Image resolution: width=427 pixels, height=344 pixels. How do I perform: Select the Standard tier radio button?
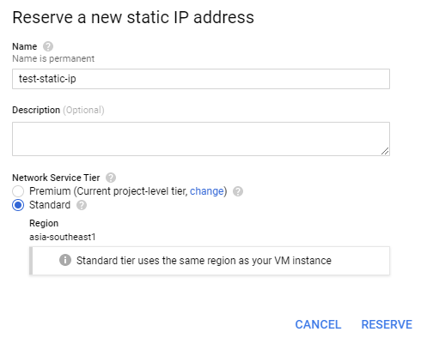pos(18,205)
